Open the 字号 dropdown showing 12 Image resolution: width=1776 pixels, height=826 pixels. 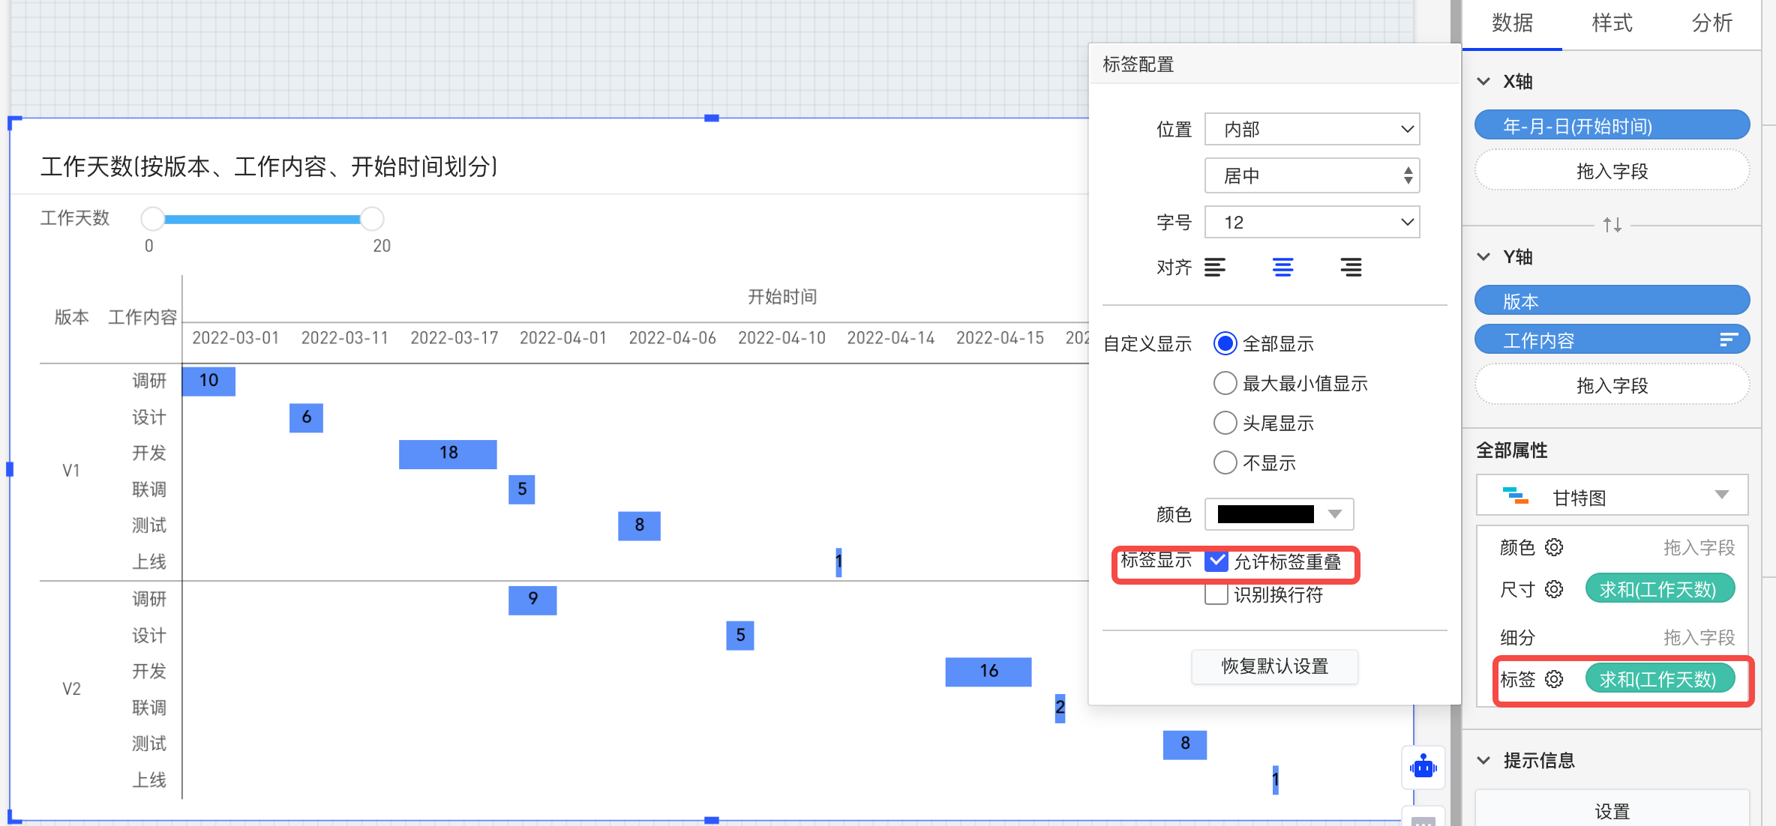tap(1312, 222)
